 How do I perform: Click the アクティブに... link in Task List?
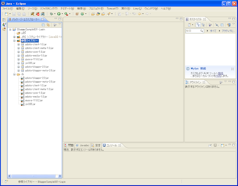[x=228, y=31]
